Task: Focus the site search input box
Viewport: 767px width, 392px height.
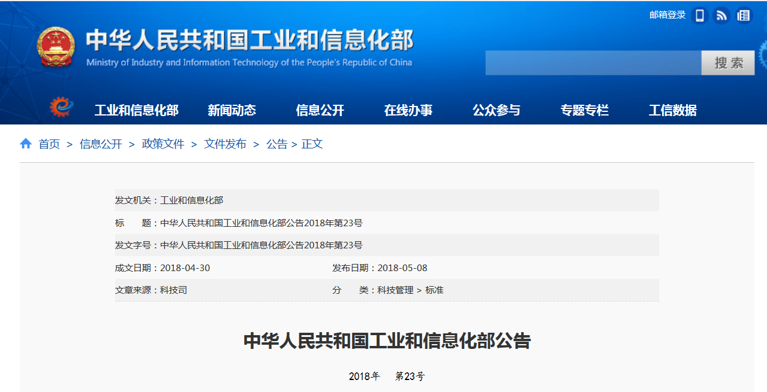Action: click(593, 63)
